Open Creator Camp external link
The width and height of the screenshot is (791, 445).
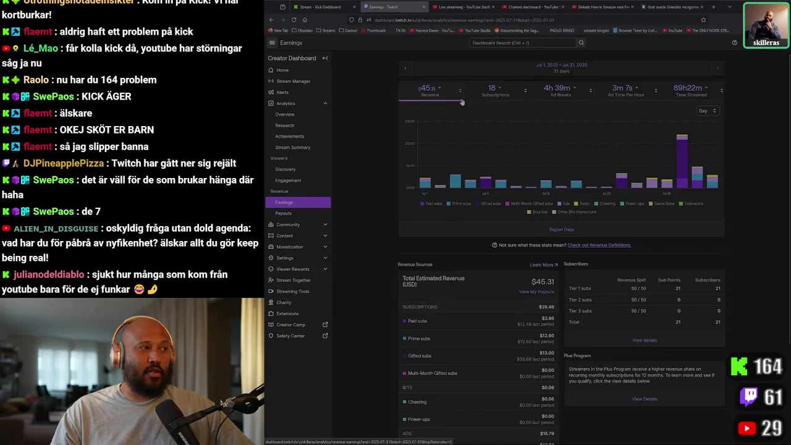[x=298, y=324]
